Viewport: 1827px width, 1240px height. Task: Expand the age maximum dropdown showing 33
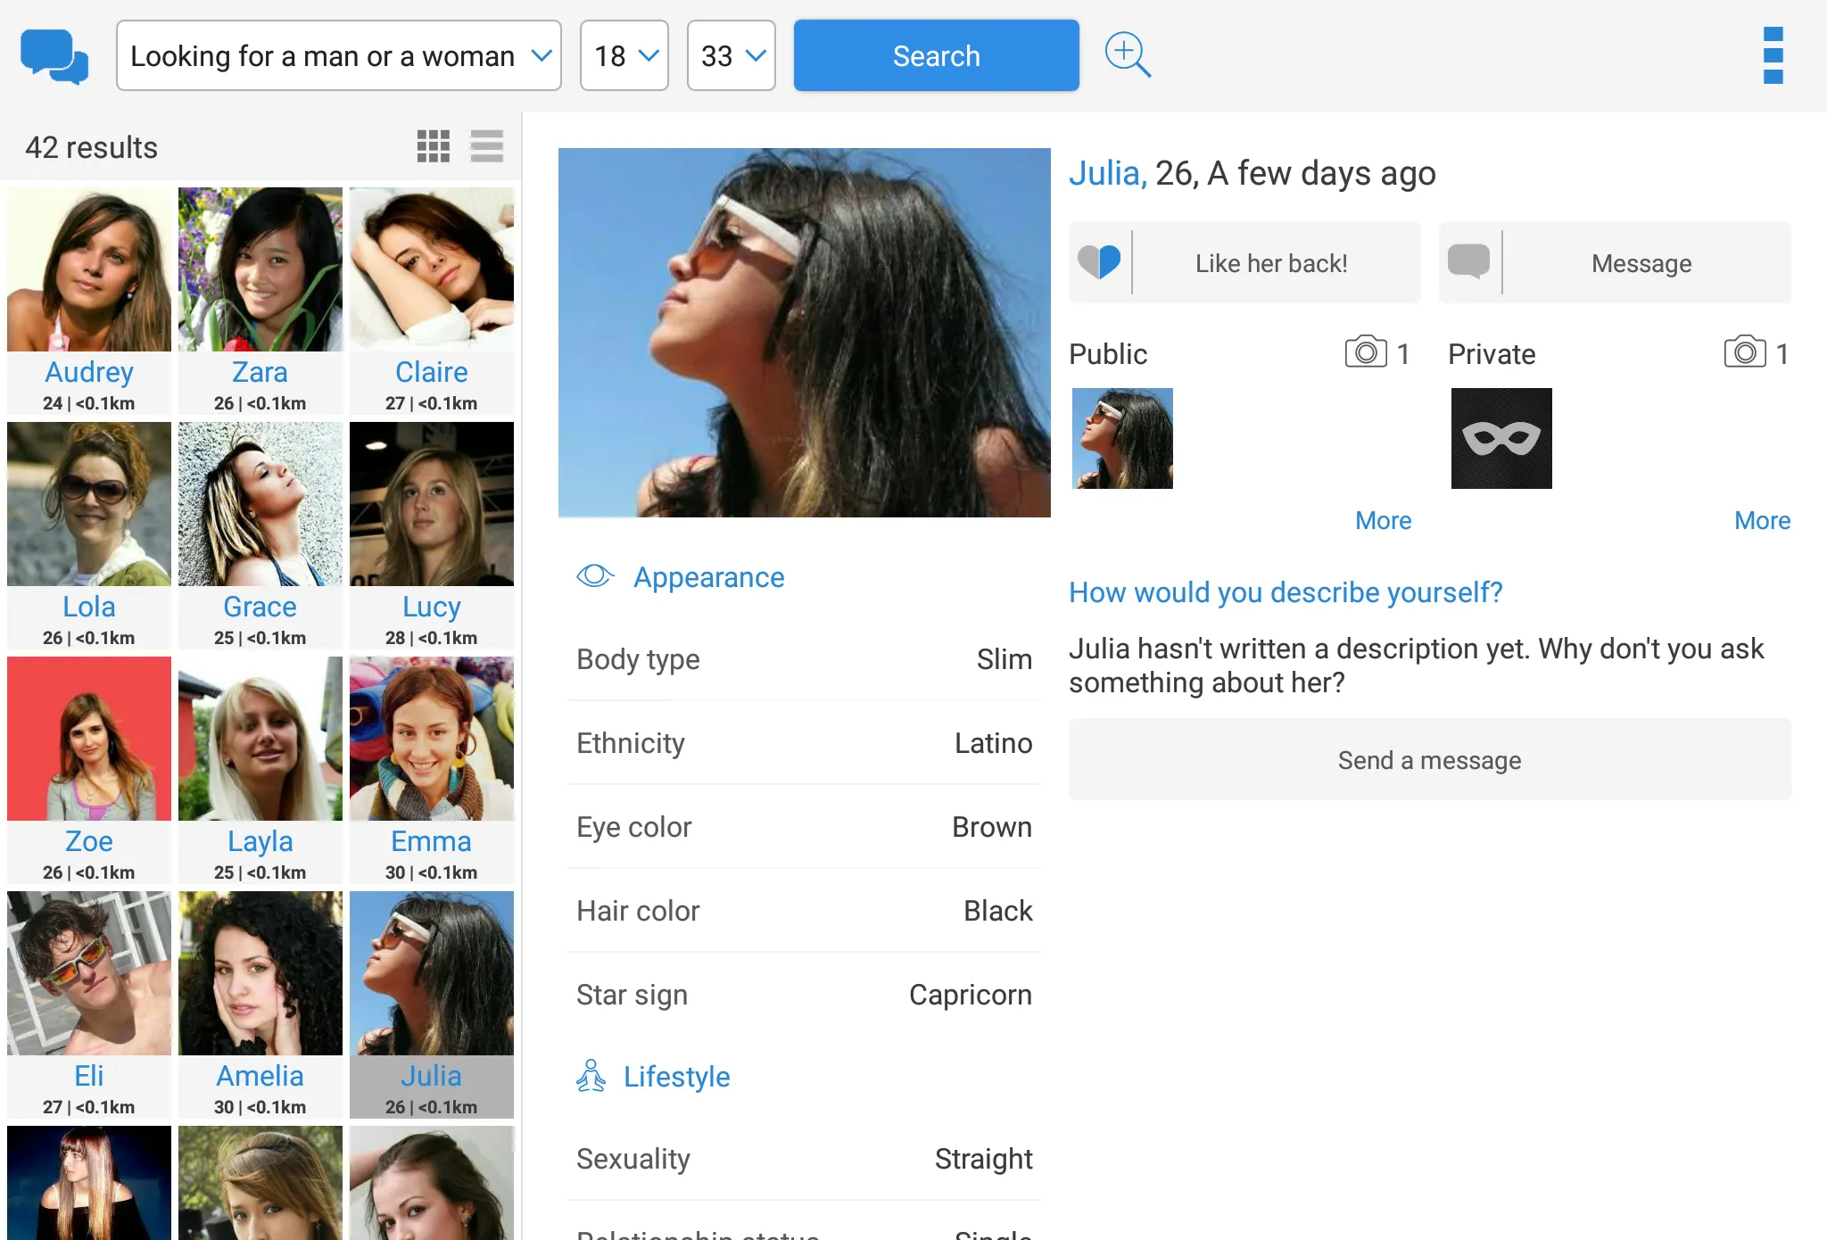[730, 55]
